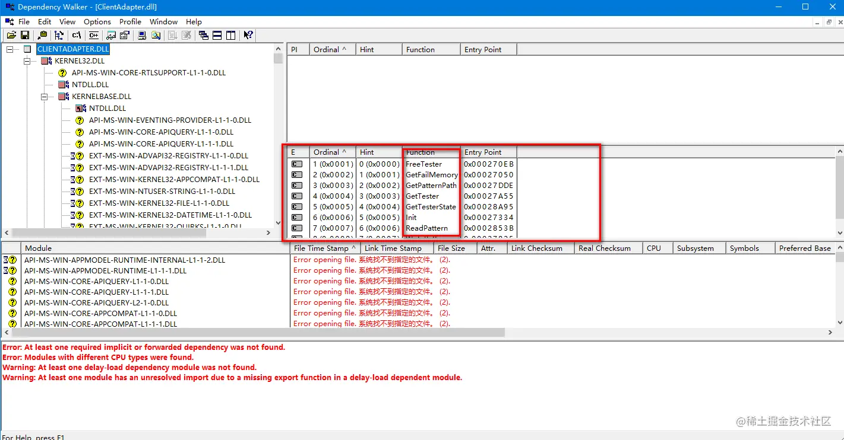
Task: Open System Information computer icon
Action: click(x=143, y=36)
